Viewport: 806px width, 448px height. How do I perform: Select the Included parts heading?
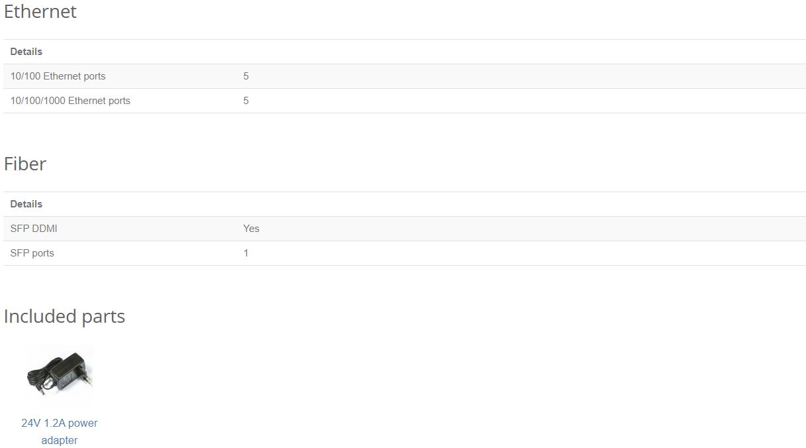tap(64, 316)
